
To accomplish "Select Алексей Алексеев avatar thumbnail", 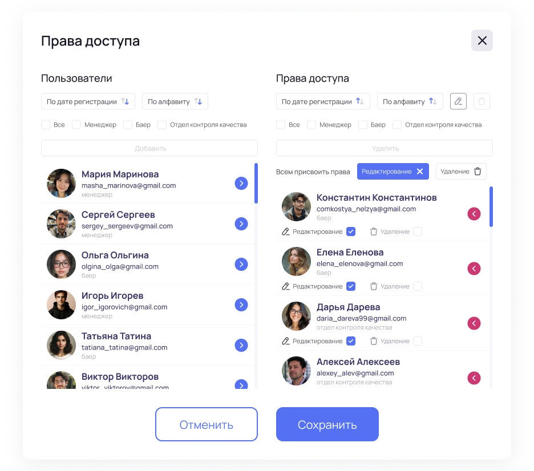I will (296, 371).
